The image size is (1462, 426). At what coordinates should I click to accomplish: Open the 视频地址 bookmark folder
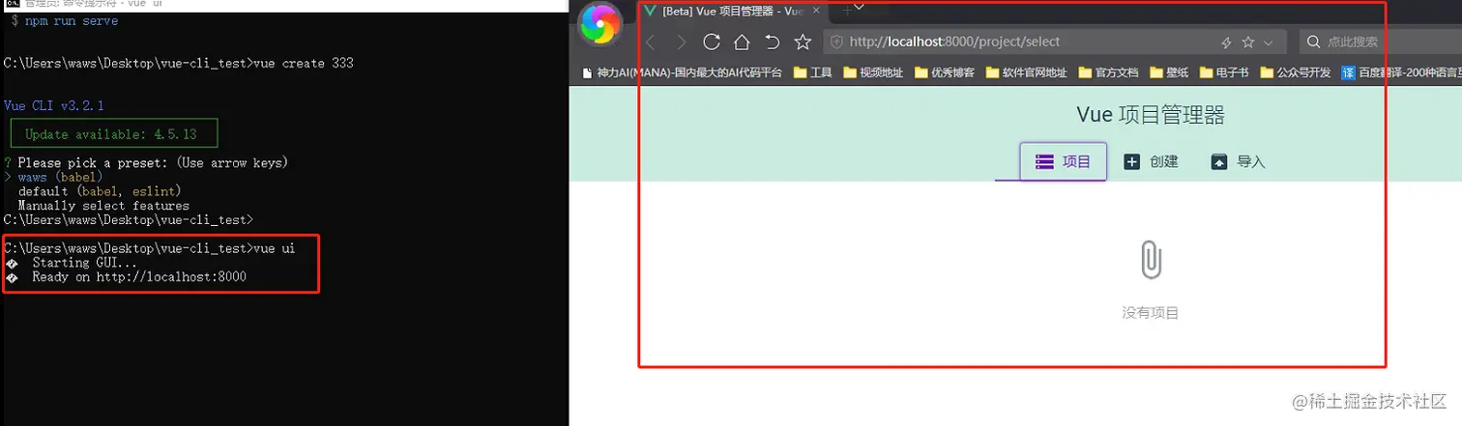(x=872, y=72)
